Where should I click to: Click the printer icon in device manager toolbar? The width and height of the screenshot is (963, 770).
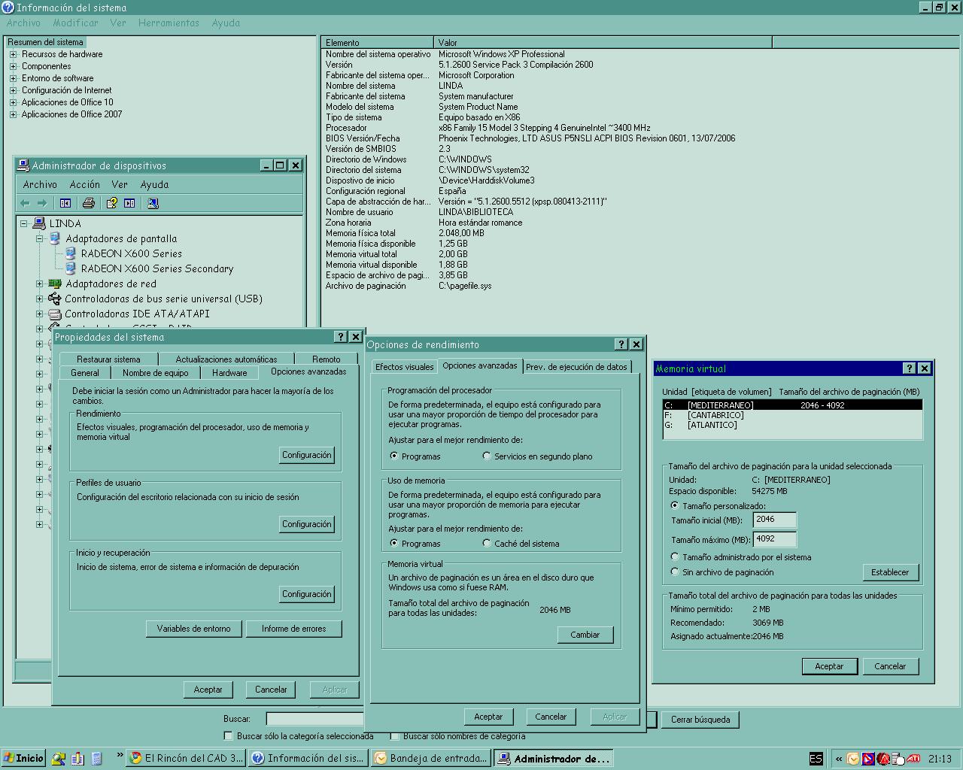pos(89,203)
